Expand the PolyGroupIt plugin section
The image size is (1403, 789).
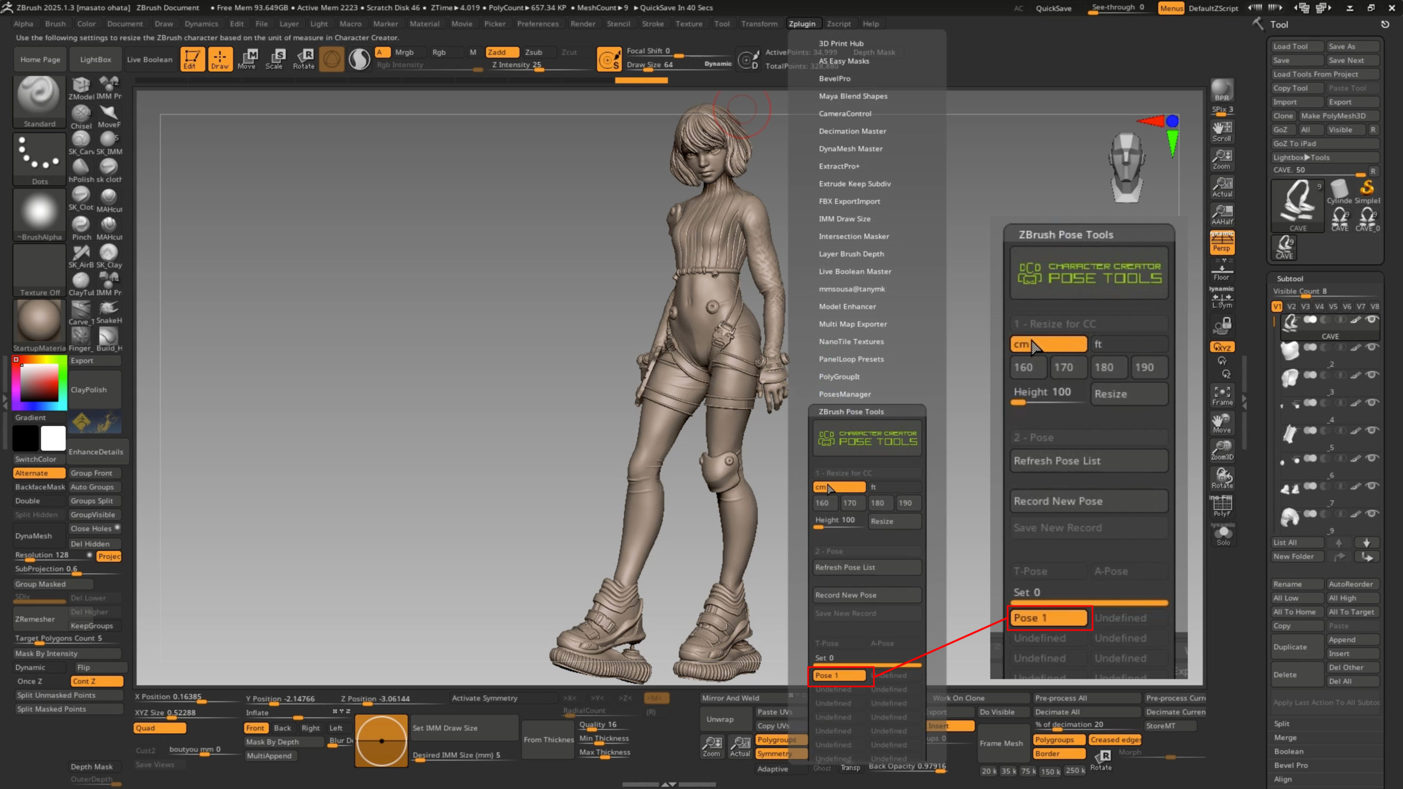pos(839,376)
